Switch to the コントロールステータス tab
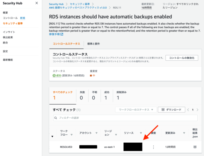This screenshot has width=204, height=156. click(x=66, y=44)
